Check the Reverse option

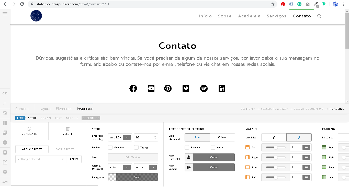[x=187, y=147]
